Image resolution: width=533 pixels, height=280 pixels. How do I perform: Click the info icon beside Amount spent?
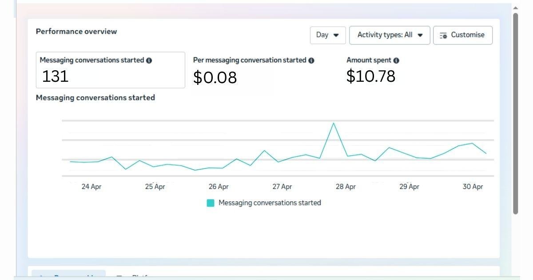[397, 60]
